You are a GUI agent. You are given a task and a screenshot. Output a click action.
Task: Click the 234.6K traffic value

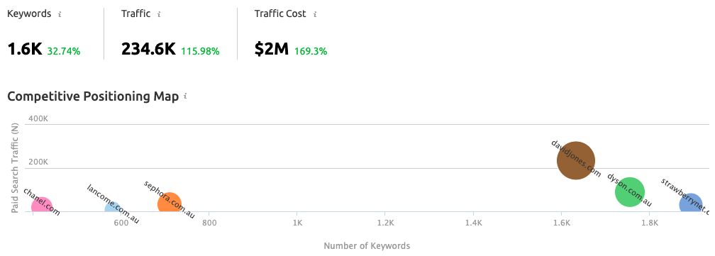[149, 49]
